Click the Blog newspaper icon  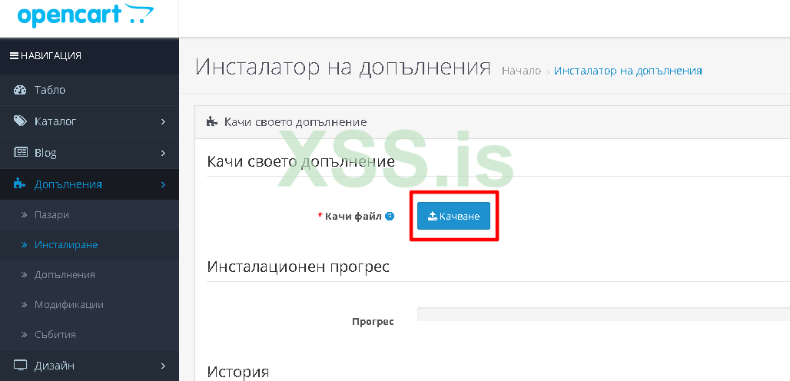click(20, 153)
